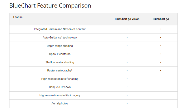
Task: Click the High-resolution satellite imagery label
Action: [x=60, y=96]
